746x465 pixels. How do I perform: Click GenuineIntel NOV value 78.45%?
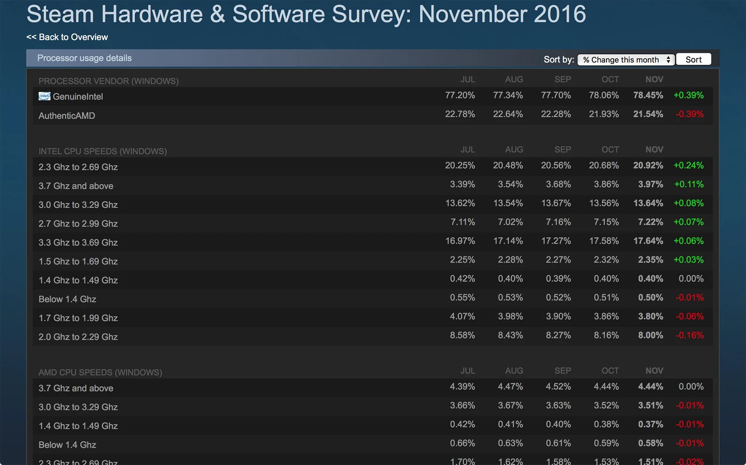click(648, 95)
